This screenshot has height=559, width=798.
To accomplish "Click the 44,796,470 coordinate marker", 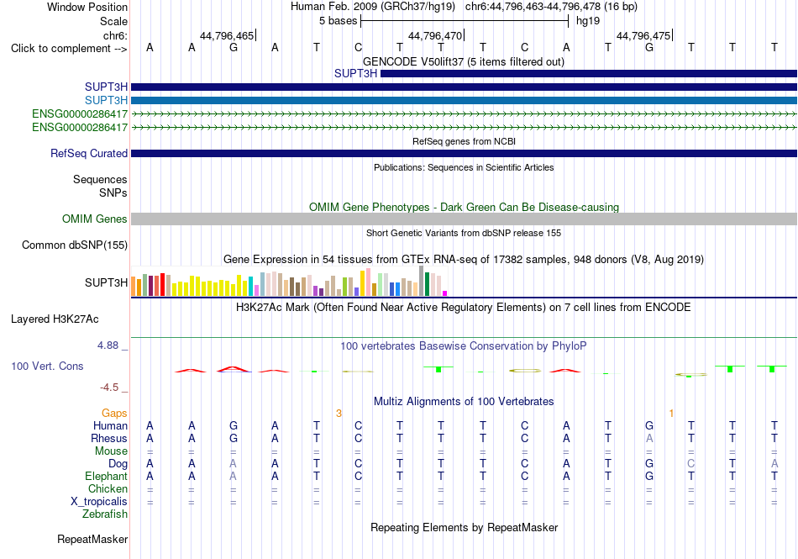I will 434,35.
